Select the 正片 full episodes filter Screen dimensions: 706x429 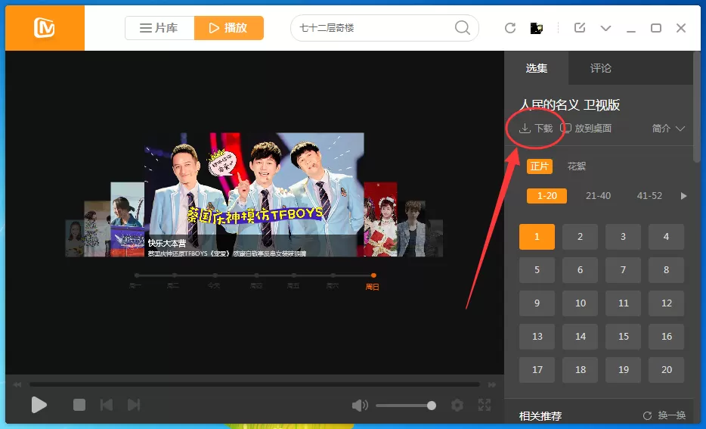click(540, 166)
